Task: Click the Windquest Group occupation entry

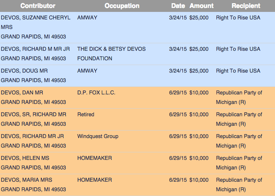Action: [98, 136]
